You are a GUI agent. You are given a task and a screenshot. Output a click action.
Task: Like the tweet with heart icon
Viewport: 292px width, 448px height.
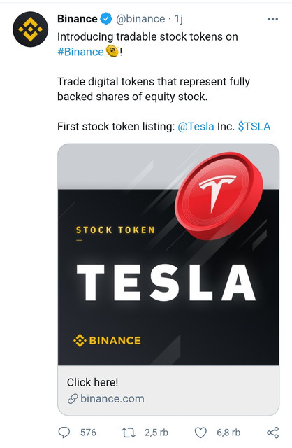(x=200, y=433)
